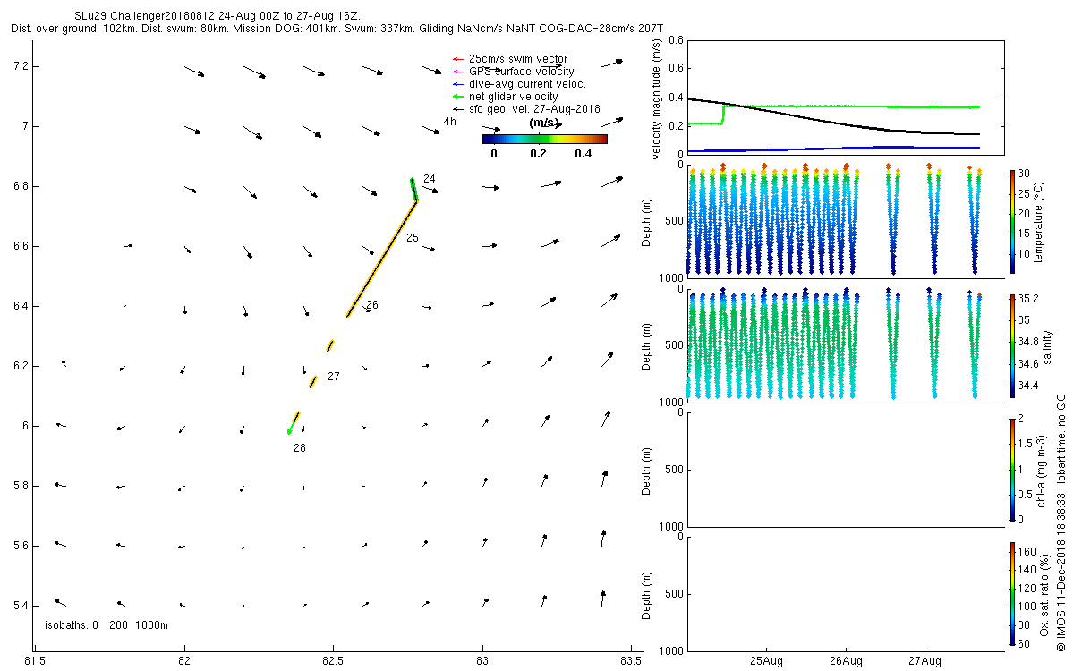Click the green glider endpoint marker near 28

[289, 431]
